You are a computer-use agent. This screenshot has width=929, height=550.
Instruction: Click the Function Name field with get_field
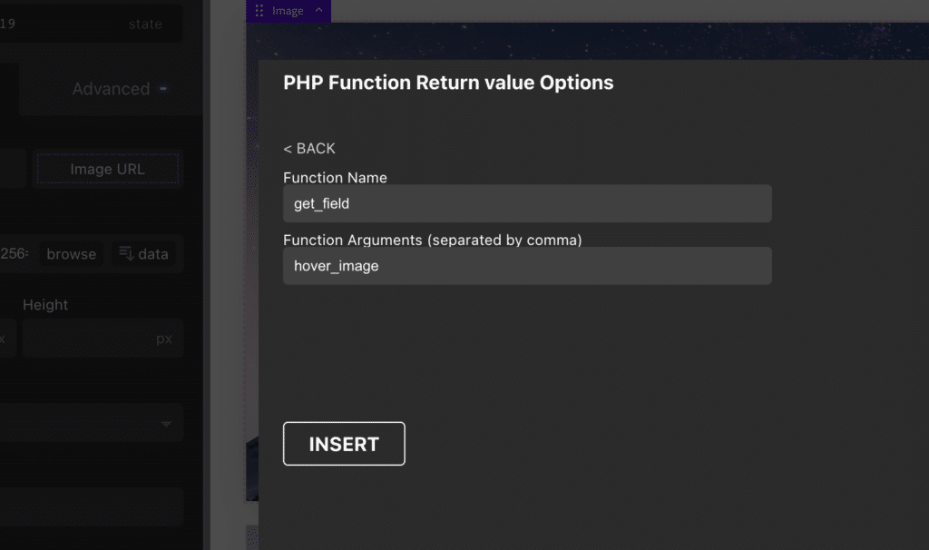527,203
